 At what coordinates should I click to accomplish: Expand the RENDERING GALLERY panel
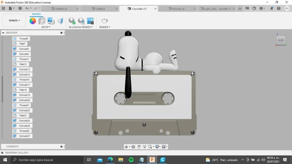click(2, 153)
